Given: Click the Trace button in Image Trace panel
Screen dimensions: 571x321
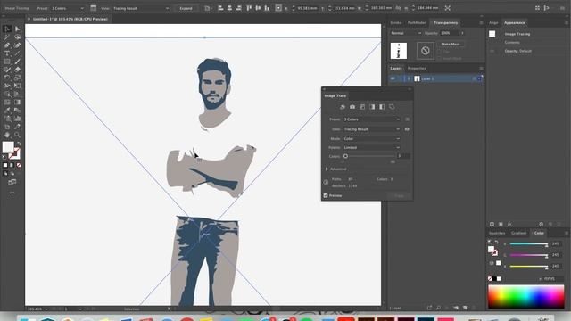Looking at the screenshot, I should click(400, 196).
